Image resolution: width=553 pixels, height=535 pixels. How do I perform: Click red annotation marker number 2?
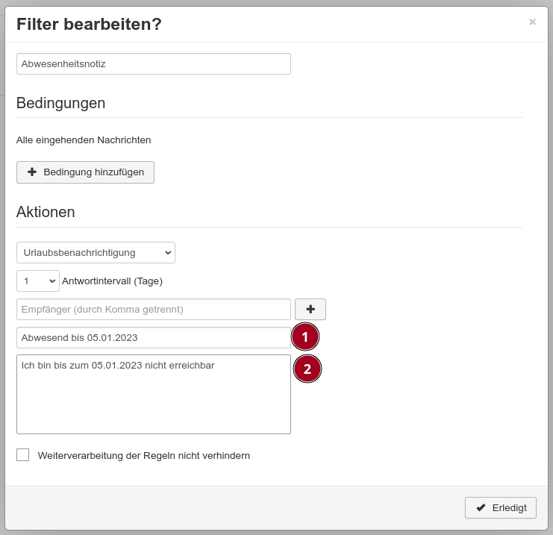point(307,369)
